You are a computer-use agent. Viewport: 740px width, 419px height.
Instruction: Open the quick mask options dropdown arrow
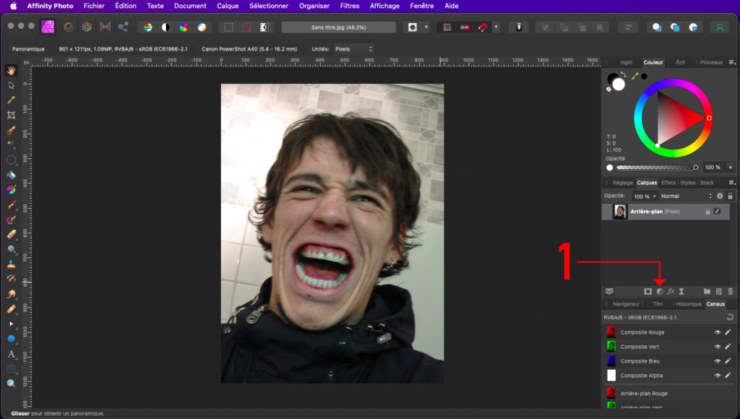click(x=426, y=27)
